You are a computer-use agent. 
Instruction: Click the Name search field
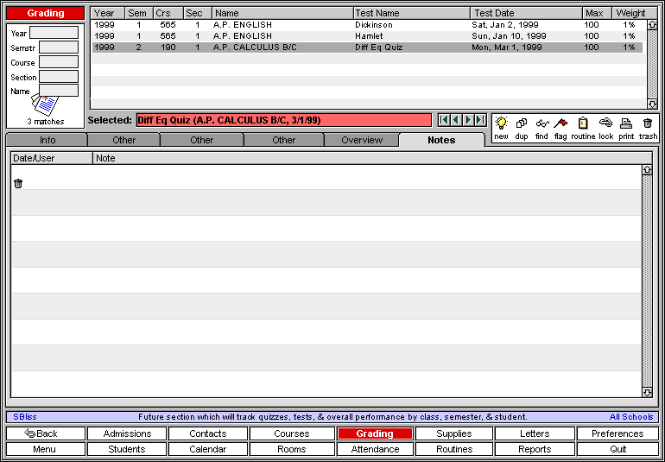click(x=59, y=91)
